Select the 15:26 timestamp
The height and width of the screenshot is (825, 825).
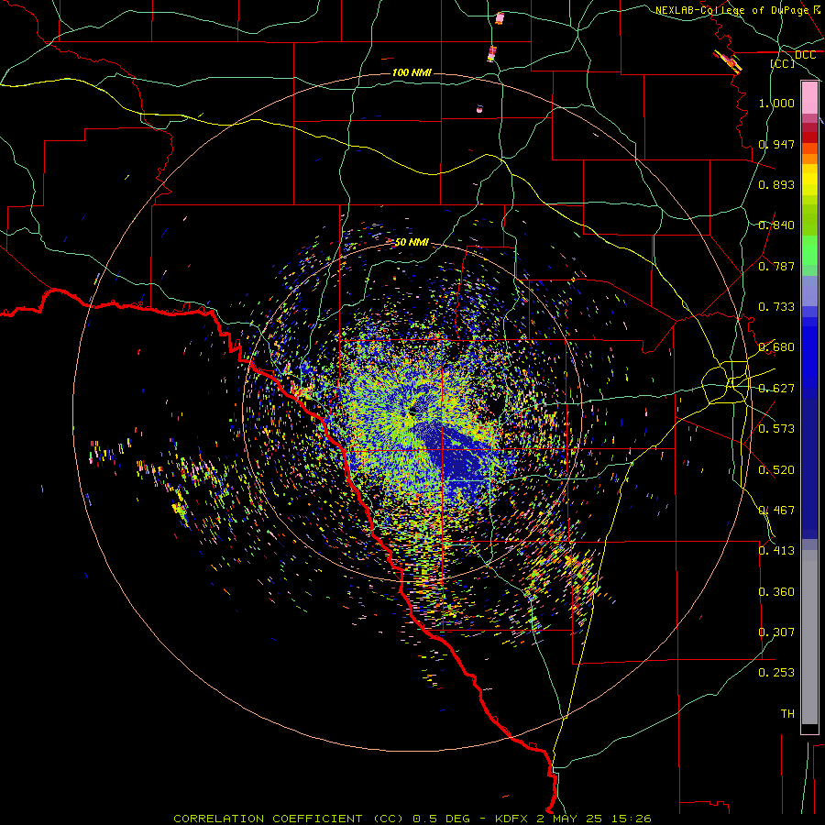coord(632,819)
